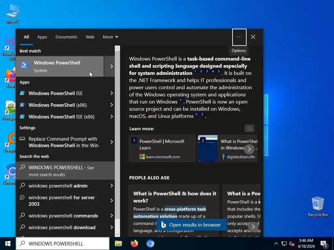Open the muted volume tray icon
334x250 pixels.
pos(292,243)
